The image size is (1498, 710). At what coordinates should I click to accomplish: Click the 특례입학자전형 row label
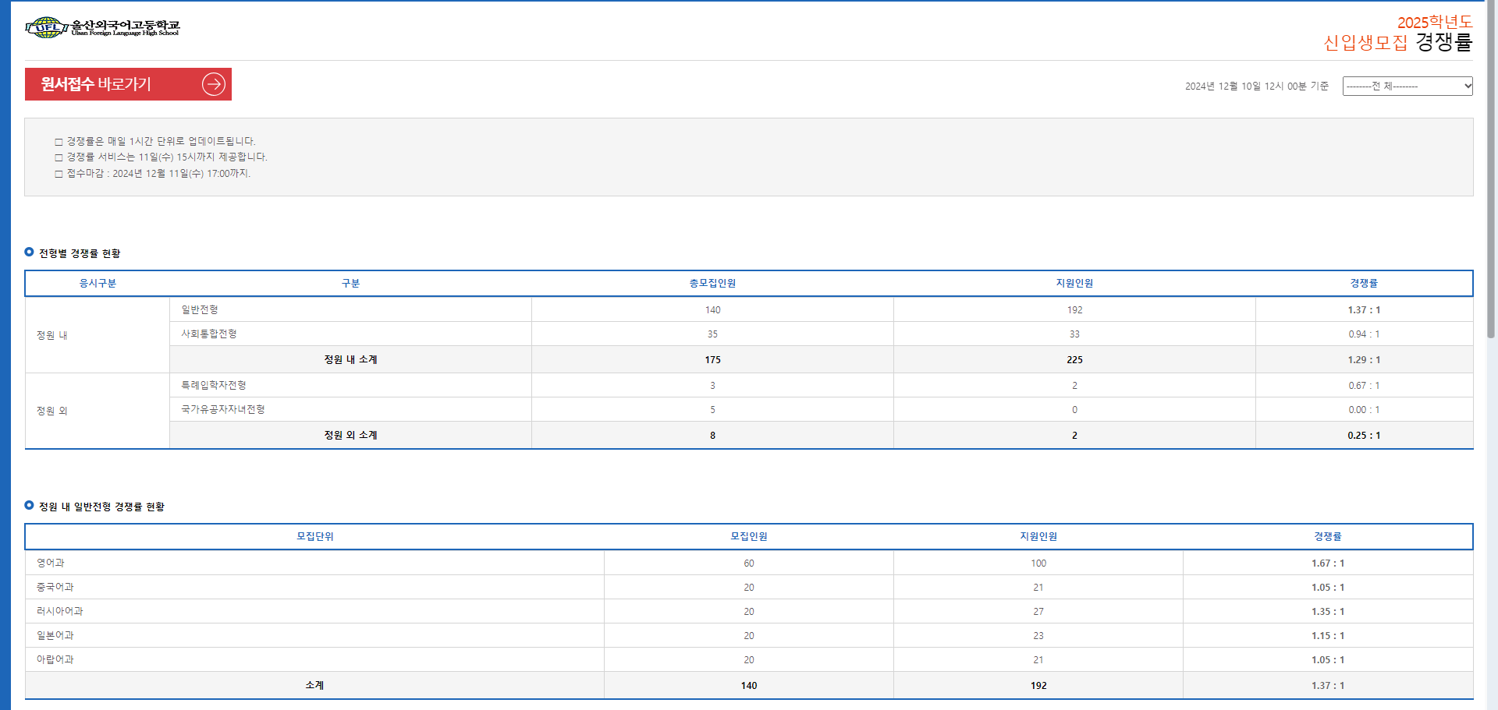214,386
